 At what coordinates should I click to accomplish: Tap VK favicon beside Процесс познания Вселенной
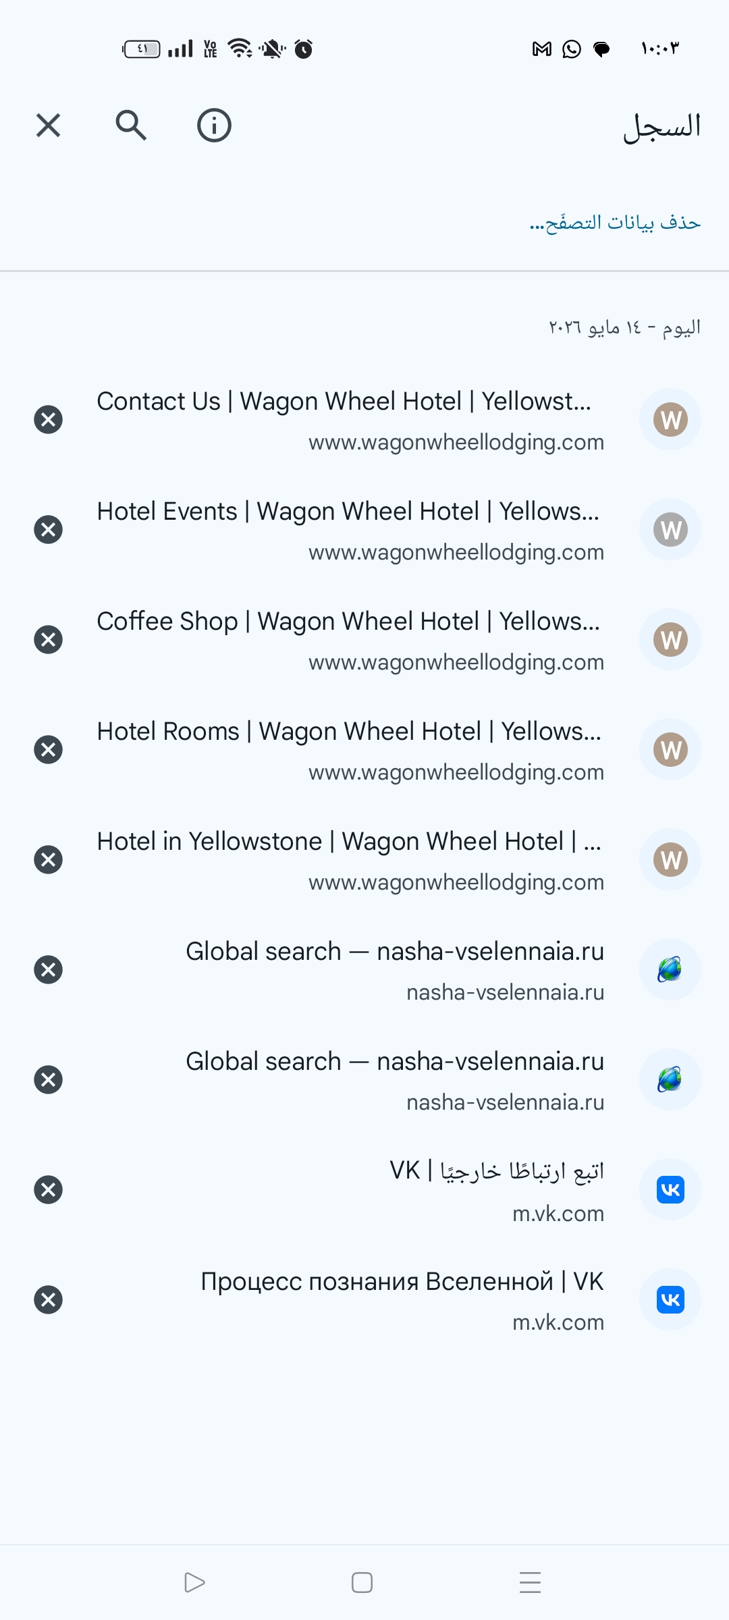pos(670,1300)
